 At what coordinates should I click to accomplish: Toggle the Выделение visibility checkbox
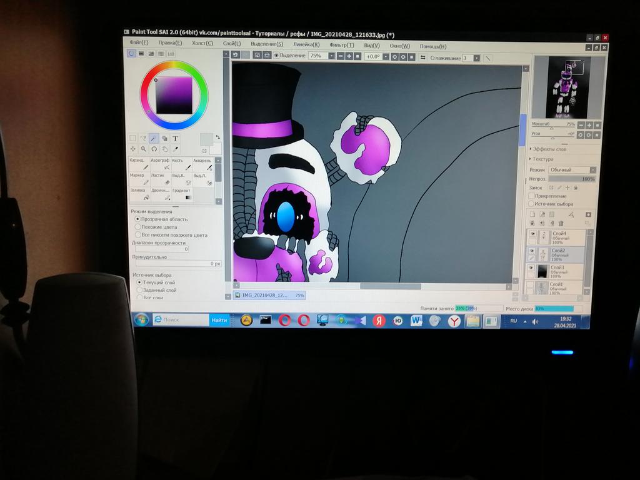tap(276, 55)
